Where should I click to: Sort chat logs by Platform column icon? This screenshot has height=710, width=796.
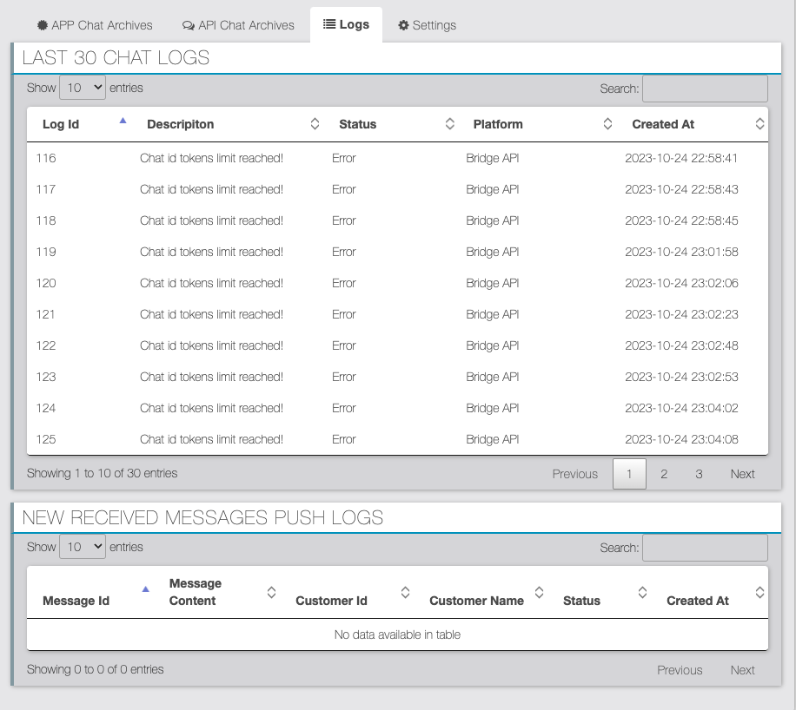click(607, 124)
